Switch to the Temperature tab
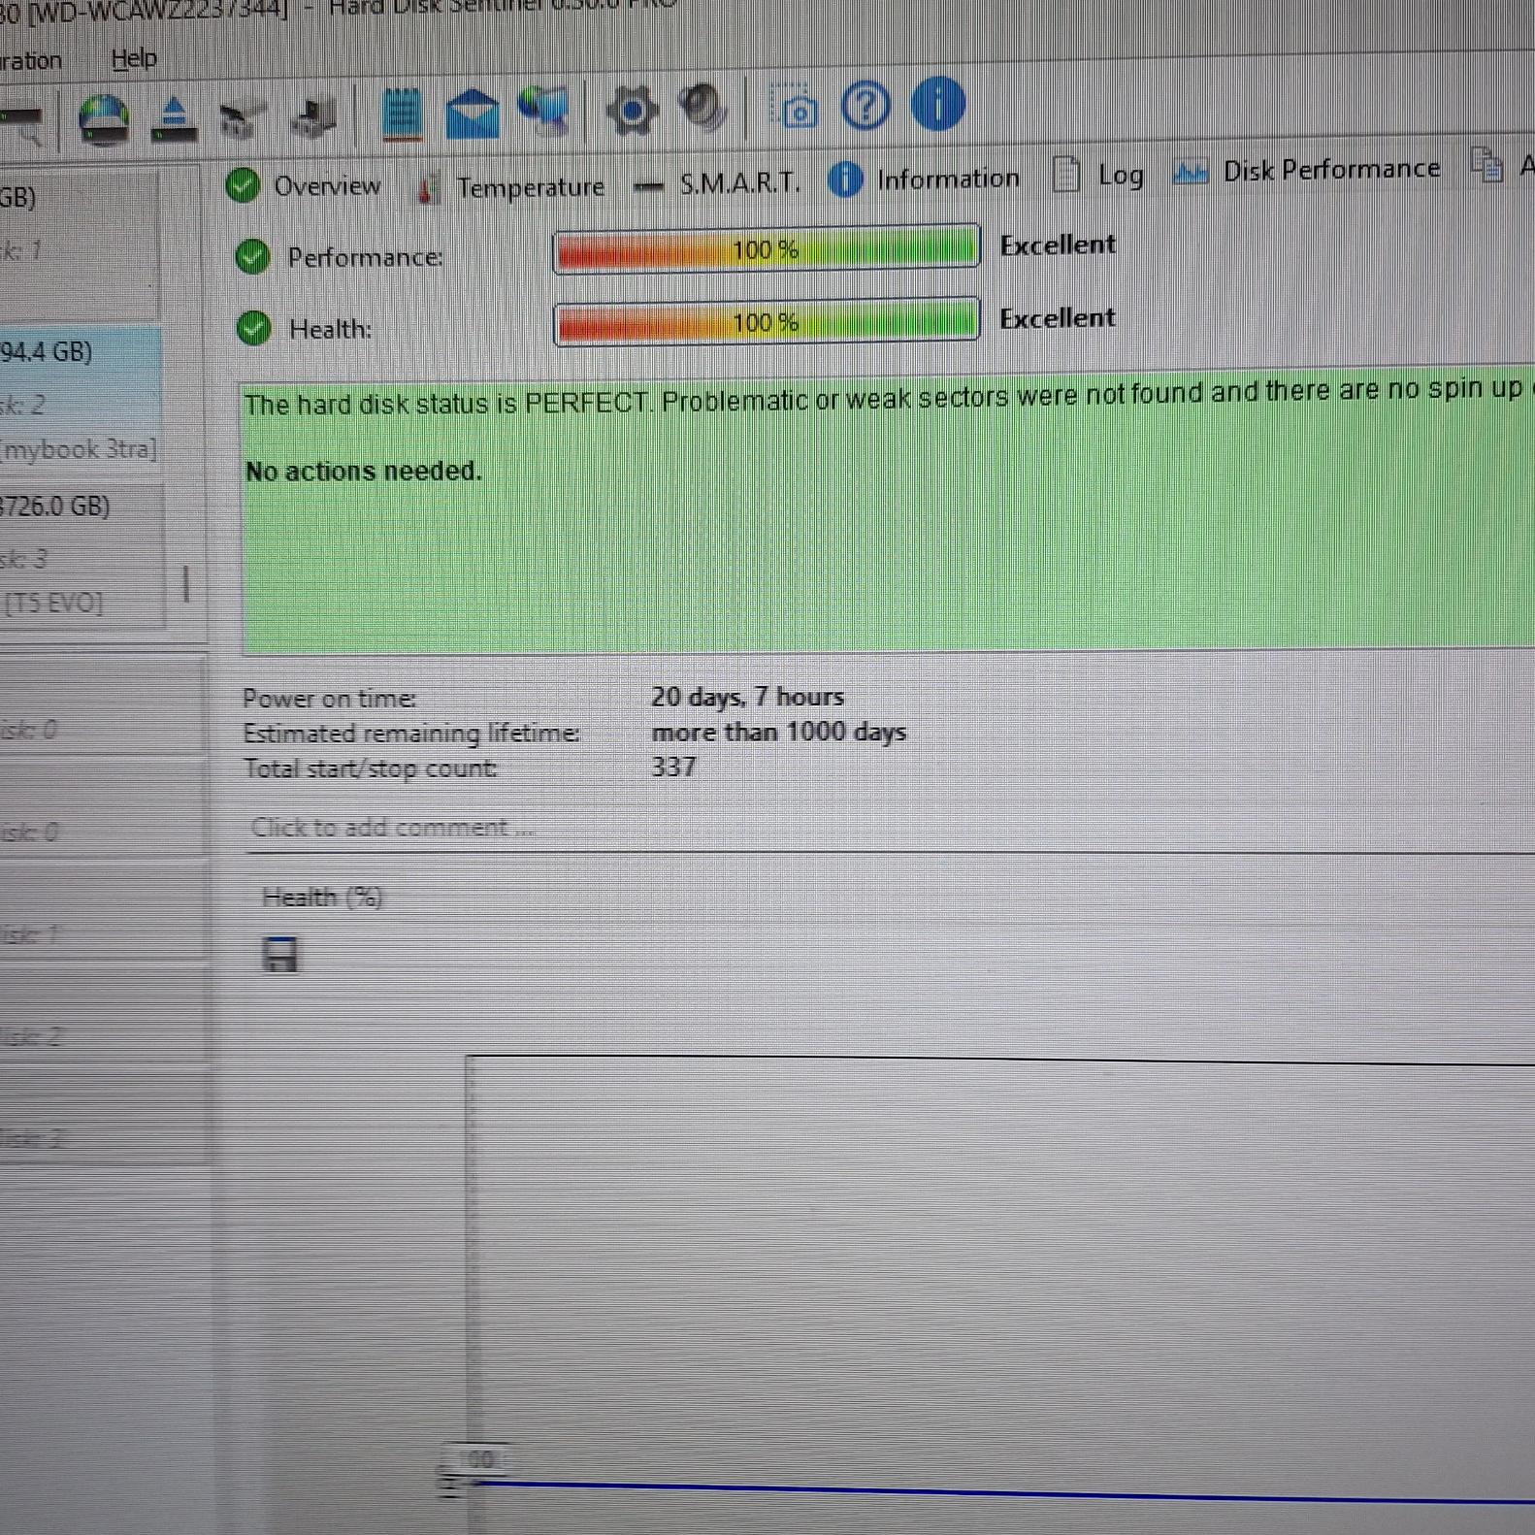1535x1535 pixels. point(529,186)
